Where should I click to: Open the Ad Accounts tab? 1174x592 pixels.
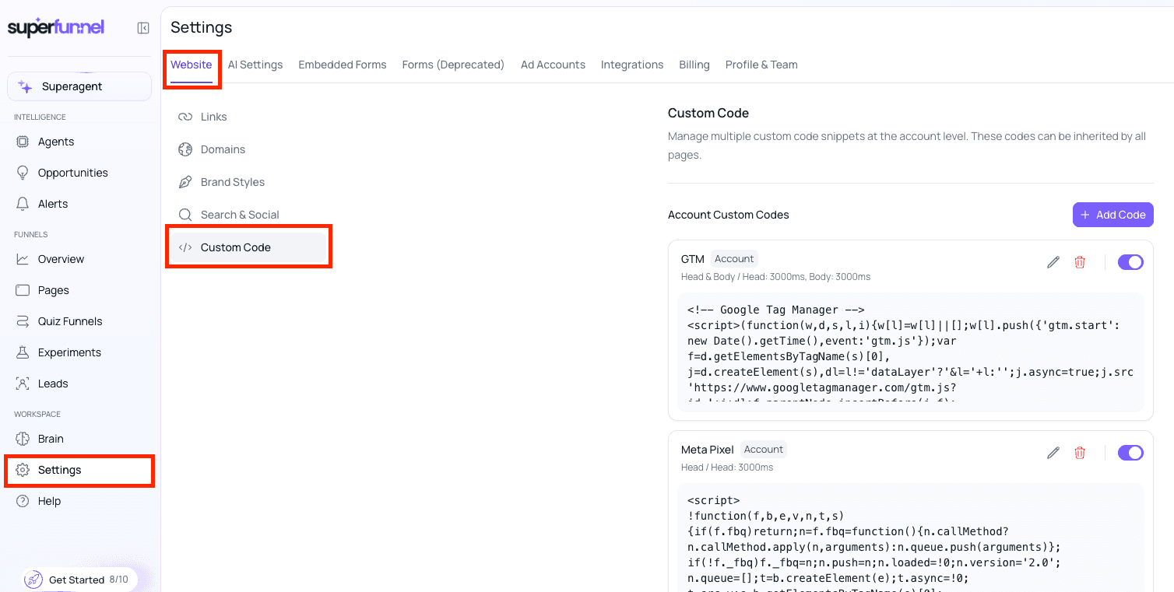click(553, 65)
